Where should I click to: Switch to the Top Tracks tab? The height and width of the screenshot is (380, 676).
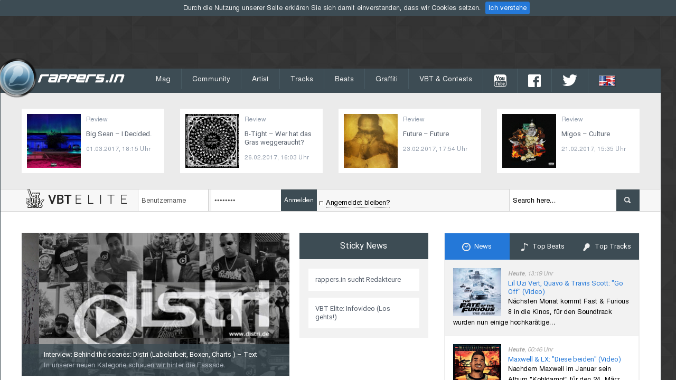click(x=607, y=246)
